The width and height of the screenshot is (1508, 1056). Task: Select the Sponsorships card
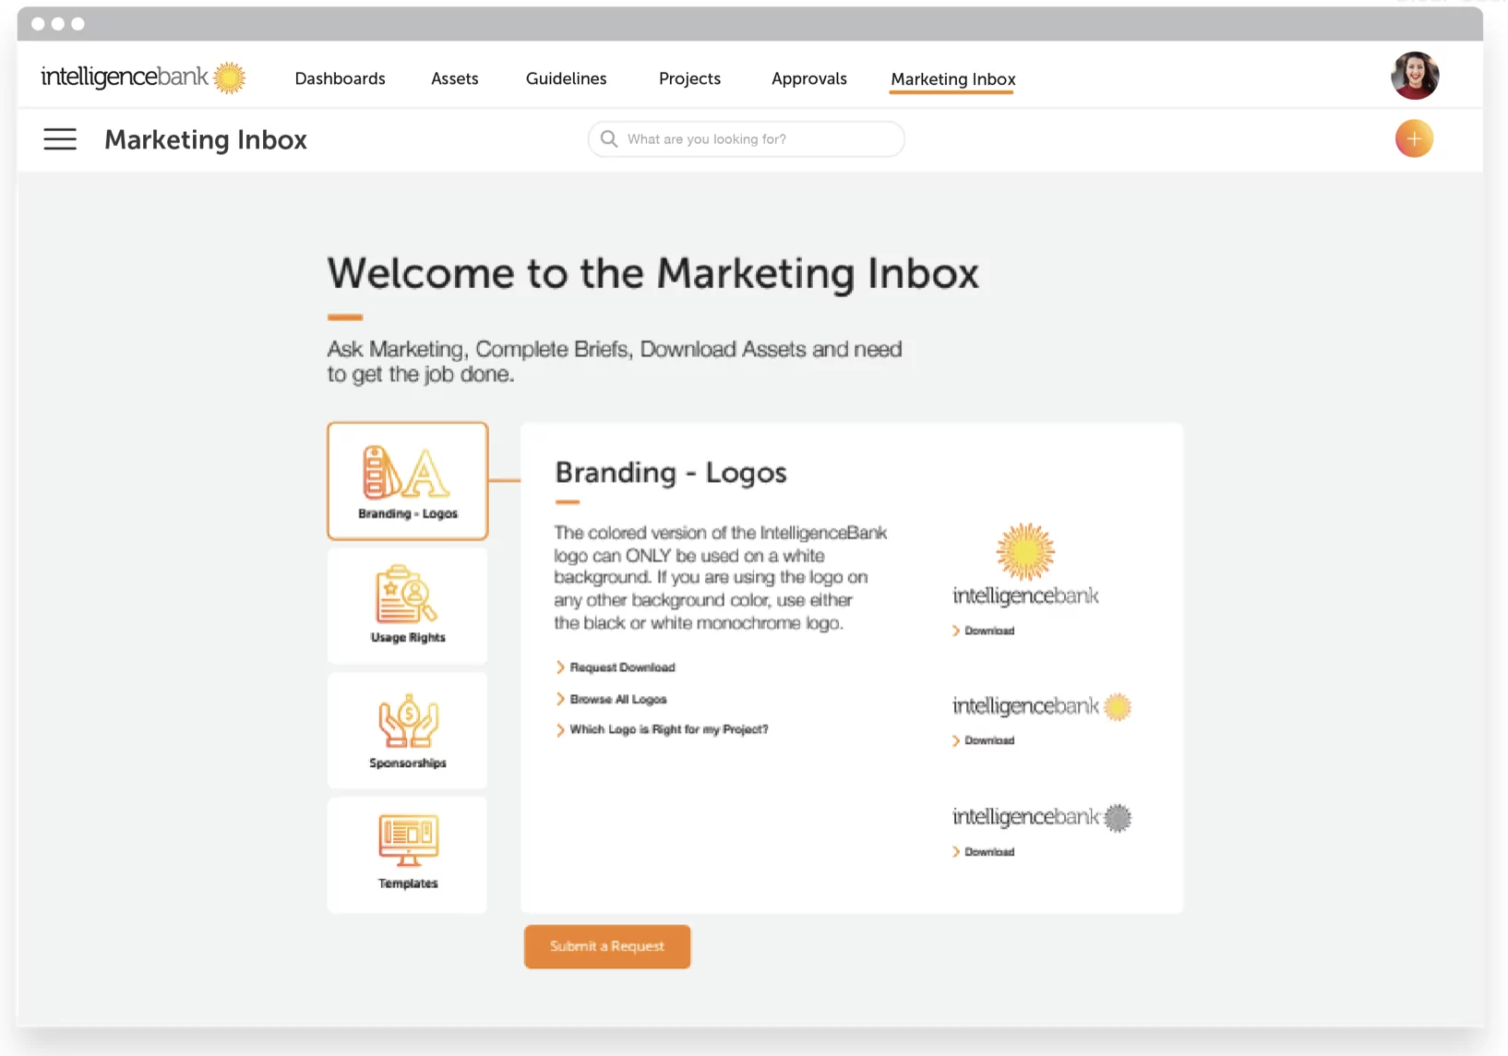407,730
